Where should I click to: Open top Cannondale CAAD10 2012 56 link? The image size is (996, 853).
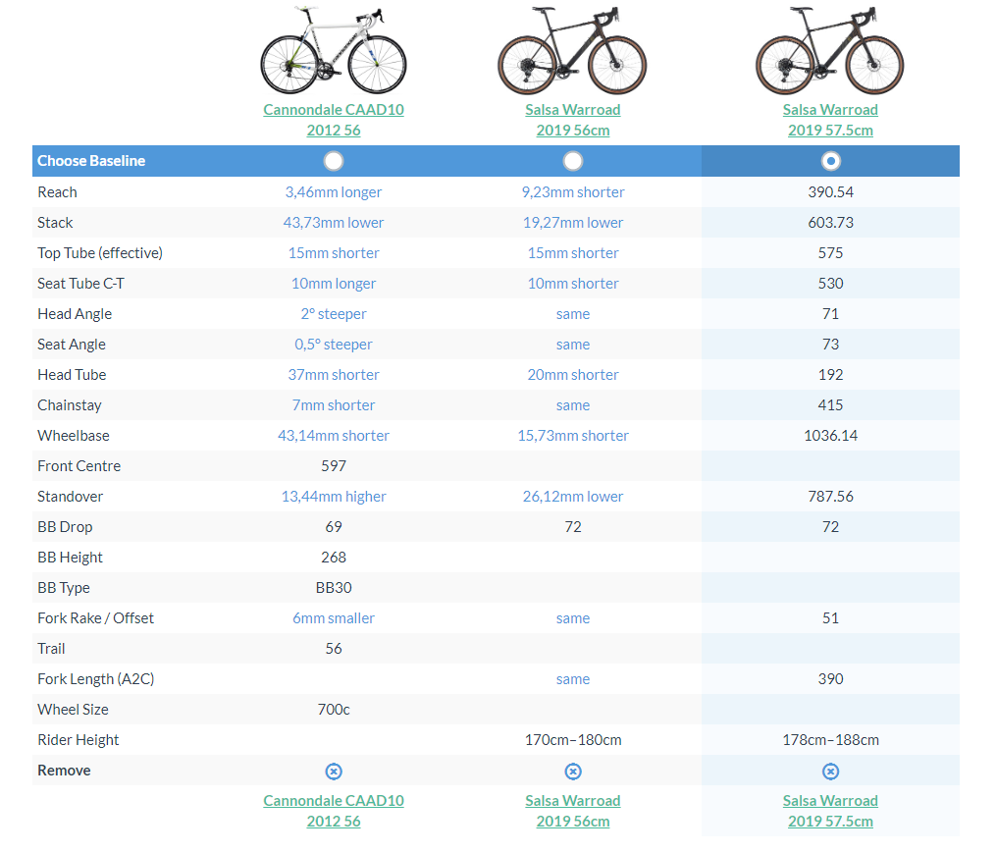click(334, 120)
